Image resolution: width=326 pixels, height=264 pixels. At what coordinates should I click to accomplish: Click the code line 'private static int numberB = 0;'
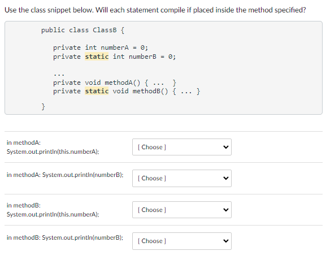pos(114,57)
